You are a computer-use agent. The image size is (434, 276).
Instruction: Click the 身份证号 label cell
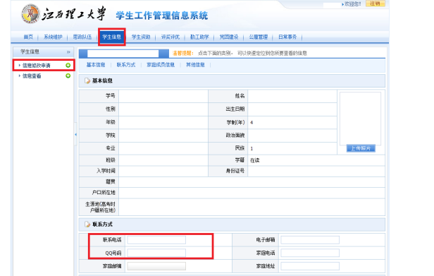pyautogui.click(x=228, y=171)
